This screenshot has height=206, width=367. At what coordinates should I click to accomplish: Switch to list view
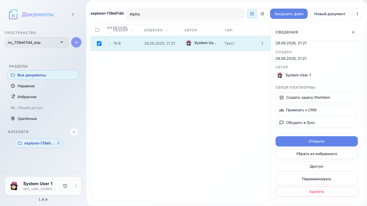pyautogui.click(x=252, y=14)
